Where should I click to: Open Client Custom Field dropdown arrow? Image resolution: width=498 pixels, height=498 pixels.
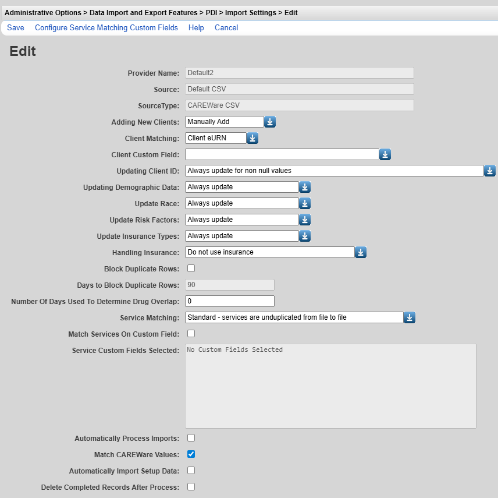[x=385, y=154]
